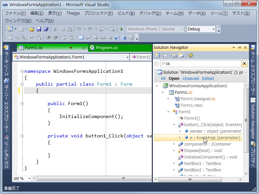259x194 pixels.
Task: Click the Navigate Forward icon
Action: [x=112, y=29]
